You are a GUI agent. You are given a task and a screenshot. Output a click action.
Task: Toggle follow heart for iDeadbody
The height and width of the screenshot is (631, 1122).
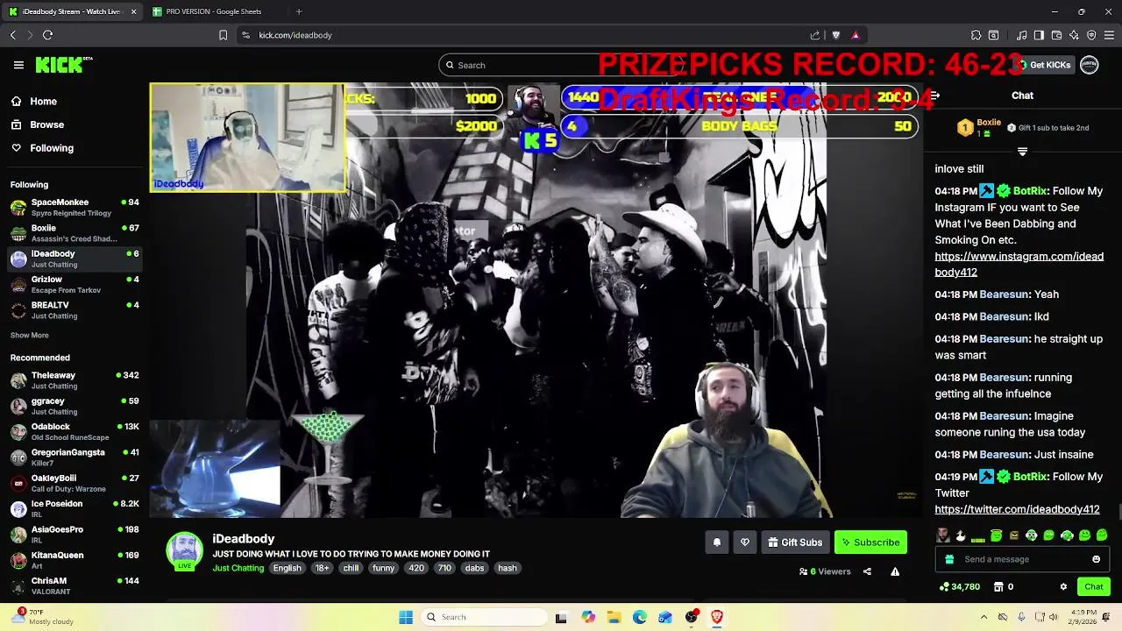coord(744,542)
